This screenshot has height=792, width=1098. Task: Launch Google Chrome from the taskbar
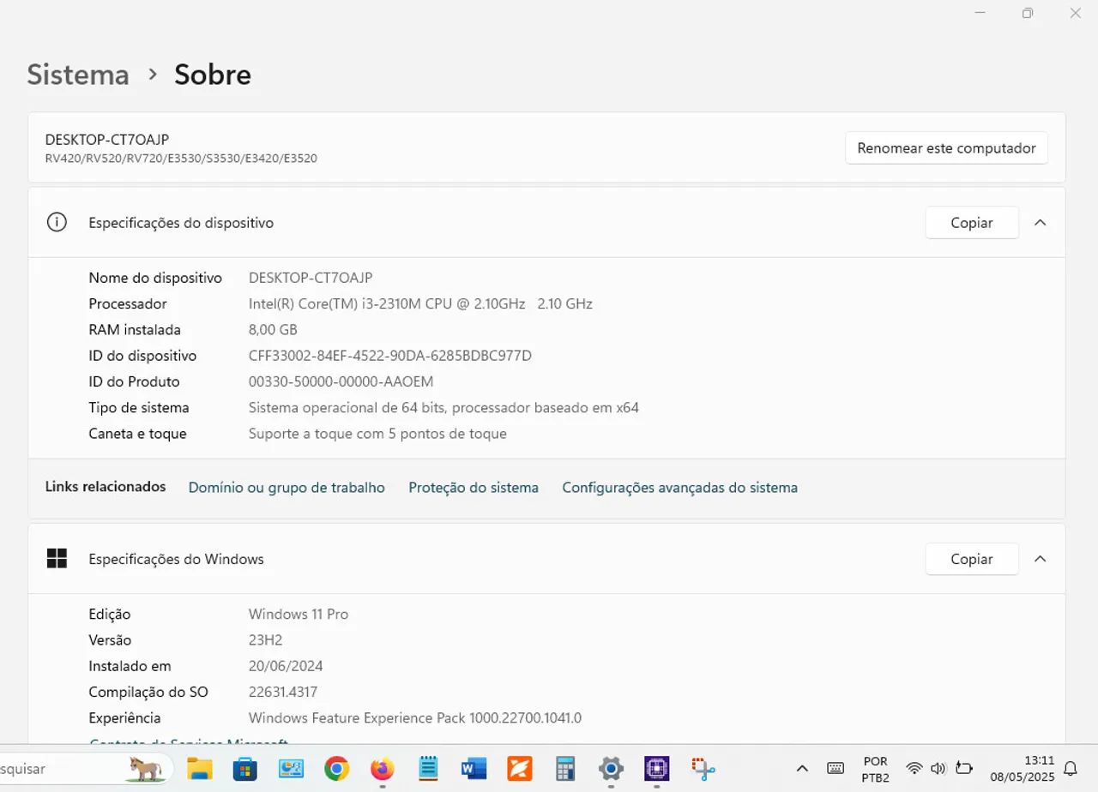tap(337, 768)
